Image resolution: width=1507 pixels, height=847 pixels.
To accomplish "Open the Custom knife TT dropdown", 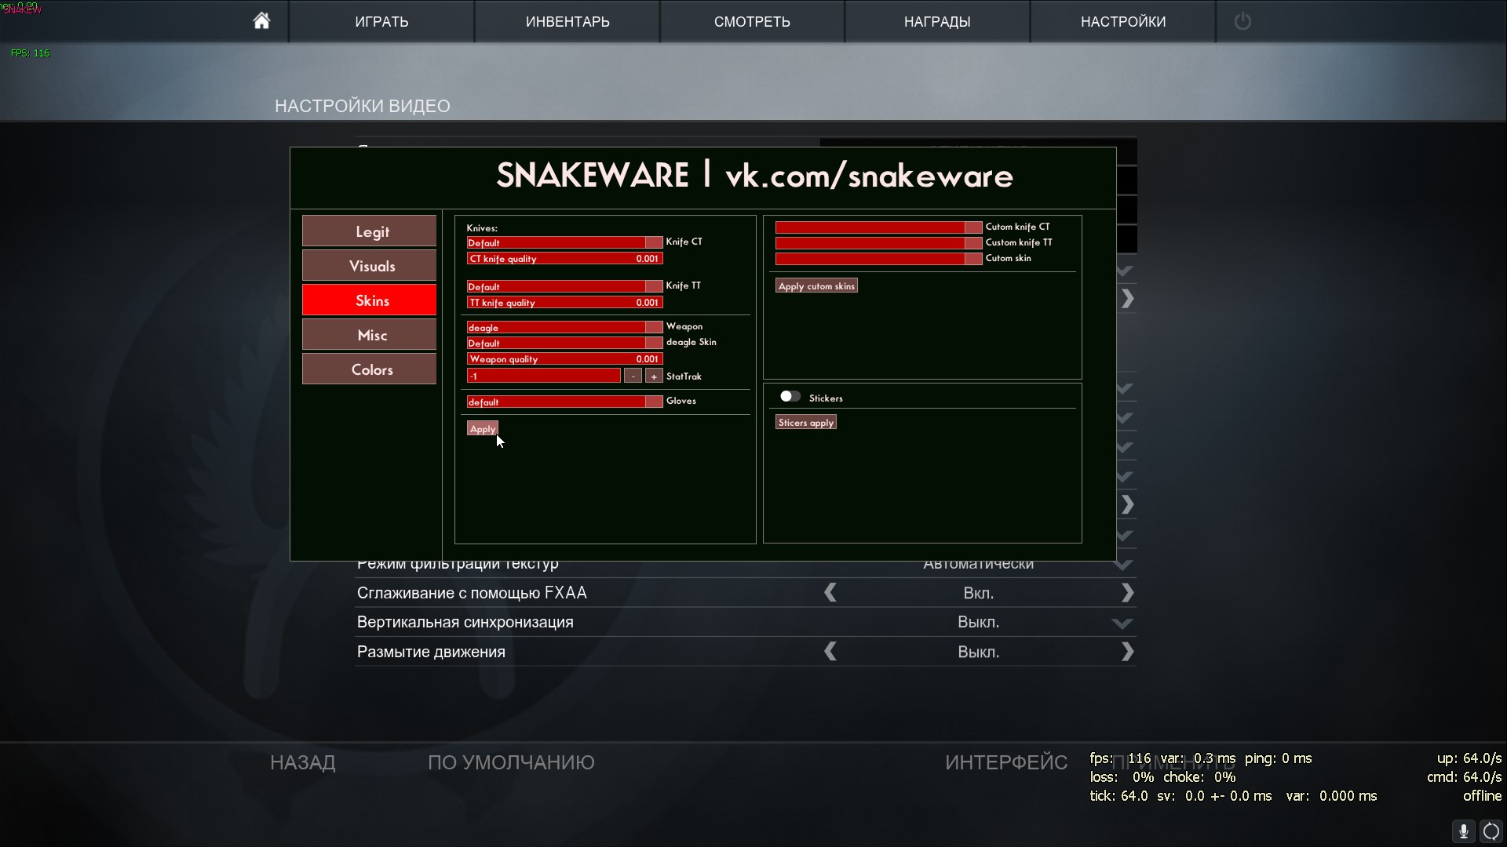I will tap(878, 243).
